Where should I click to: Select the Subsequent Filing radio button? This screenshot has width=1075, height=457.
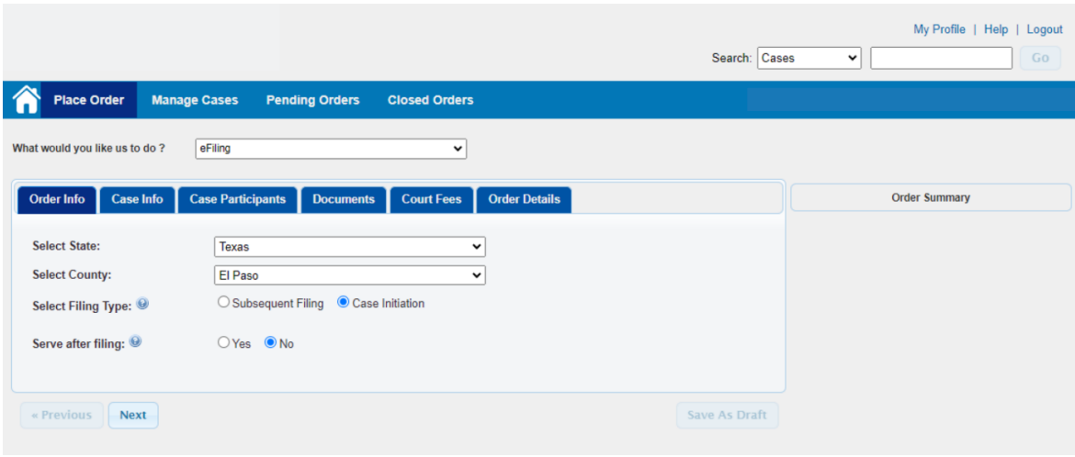click(x=222, y=303)
